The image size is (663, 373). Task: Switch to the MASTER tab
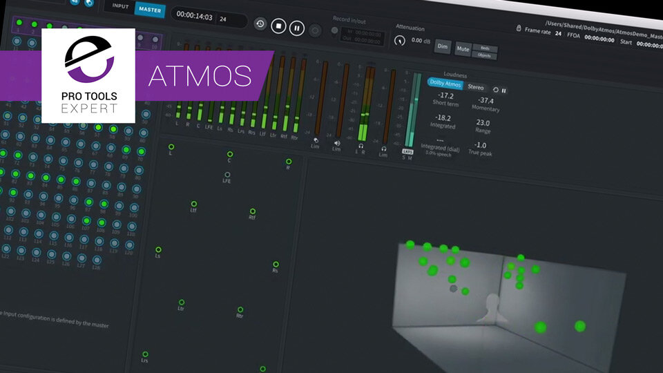(x=150, y=9)
